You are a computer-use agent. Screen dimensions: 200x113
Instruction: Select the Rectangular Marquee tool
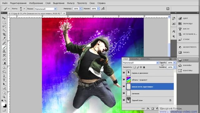pos(4,22)
